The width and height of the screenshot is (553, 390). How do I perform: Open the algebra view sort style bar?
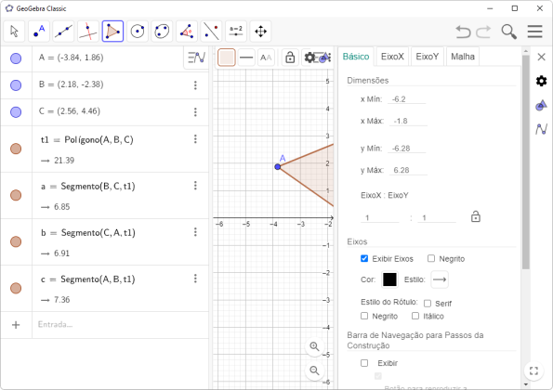click(196, 58)
